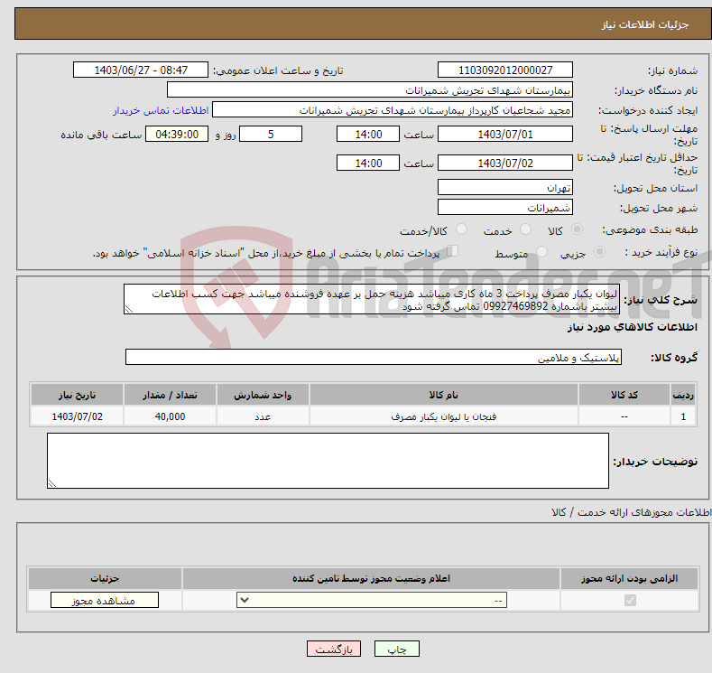Toggle the Islamic treasury payment checkbox
712x673 pixels.
452,251
